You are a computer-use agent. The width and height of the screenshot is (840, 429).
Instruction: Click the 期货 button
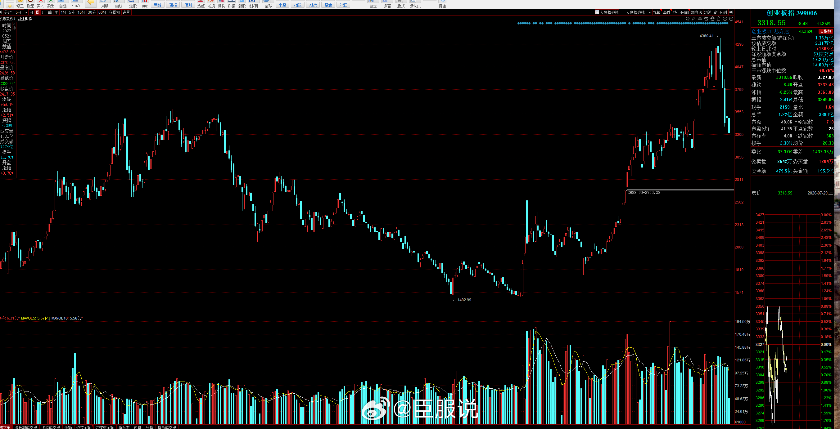coord(313,5)
